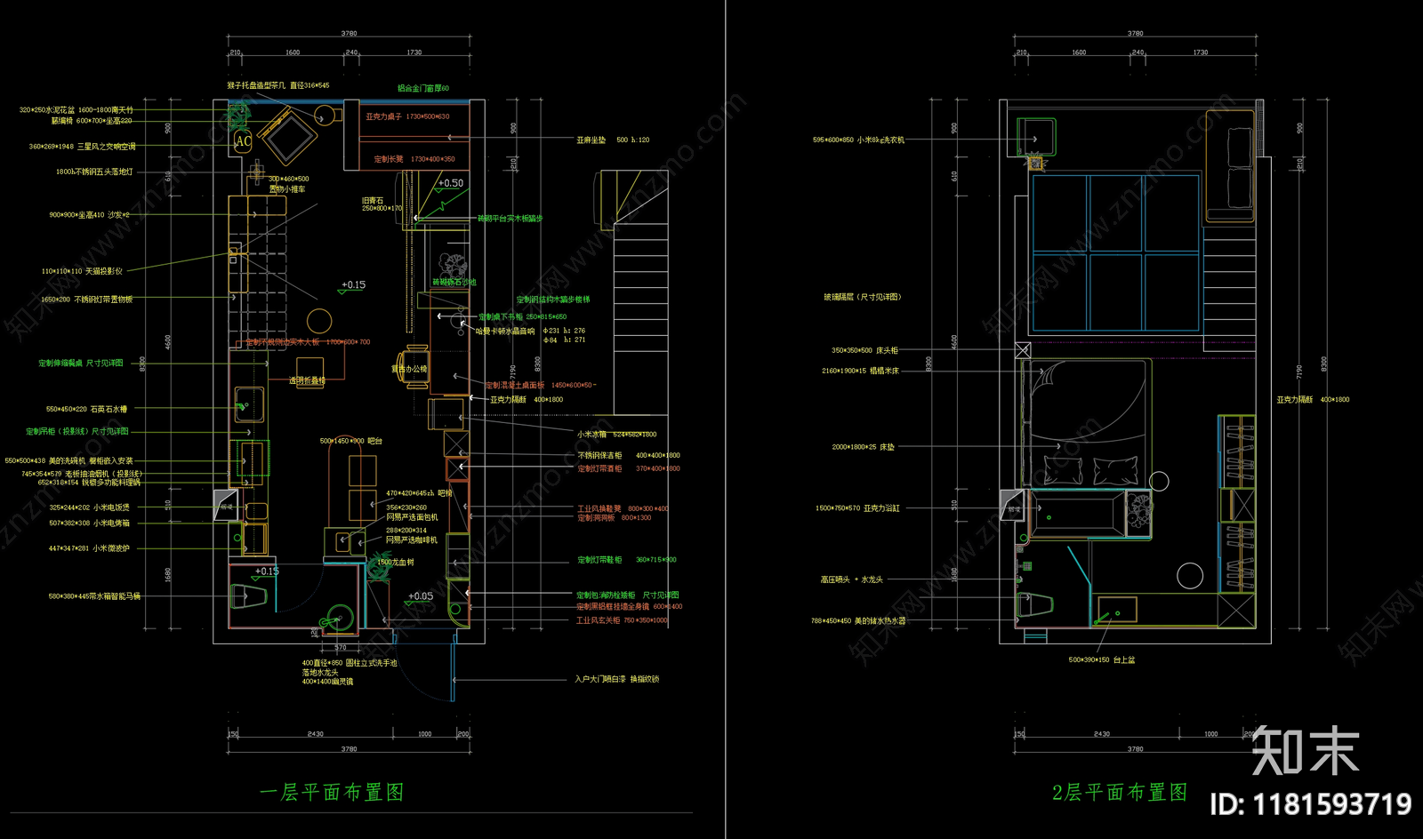Screen dimensions: 1423x839
Task: Click the 小米冰箱 annotation
Action: [x=616, y=435]
